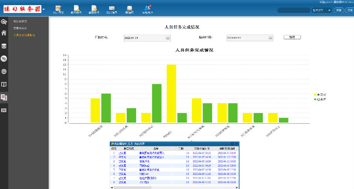Select 变更单统计 in left menu
The image size is (354, 189).
20,28
